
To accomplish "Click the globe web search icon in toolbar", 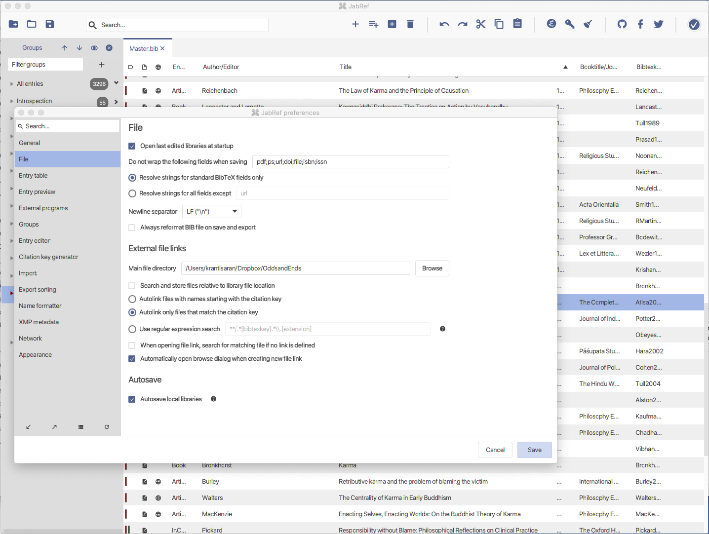I will click(x=551, y=24).
